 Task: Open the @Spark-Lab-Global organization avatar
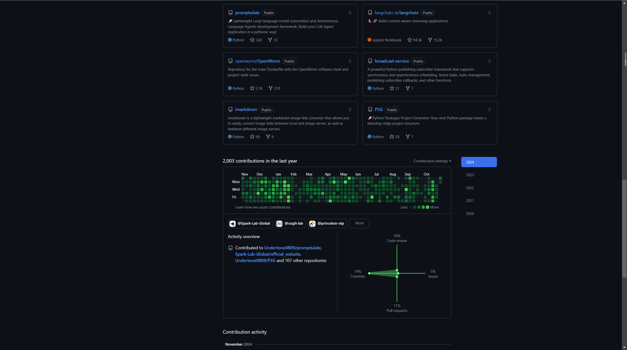233,223
